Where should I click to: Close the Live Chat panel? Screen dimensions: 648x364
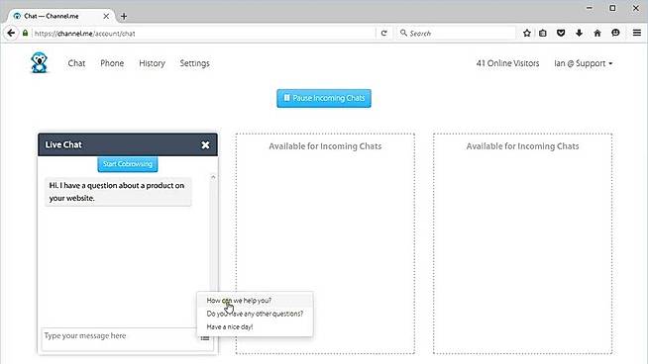[x=205, y=144]
